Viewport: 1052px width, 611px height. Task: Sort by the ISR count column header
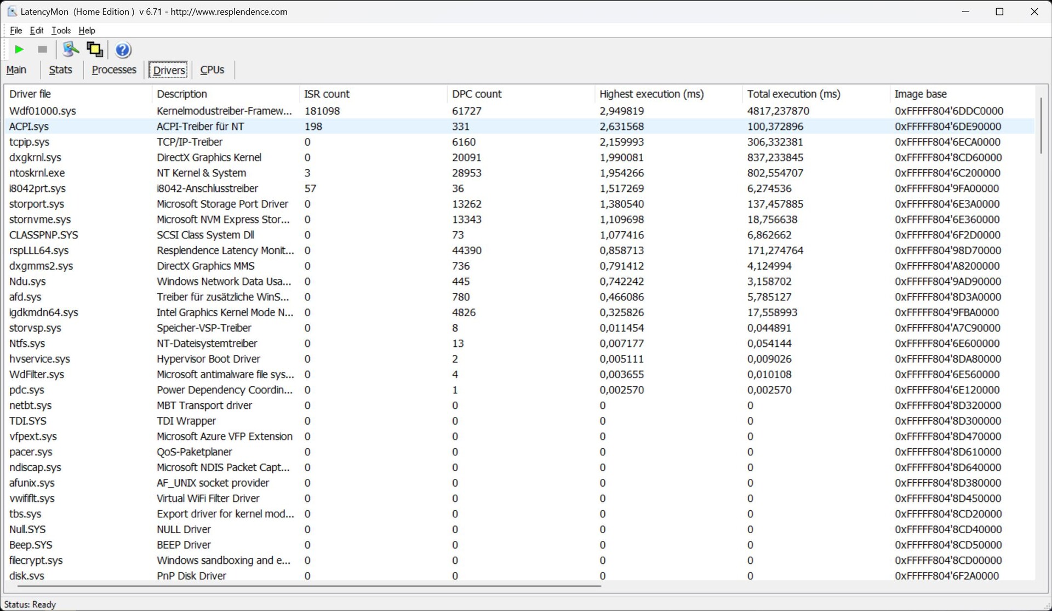click(327, 94)
